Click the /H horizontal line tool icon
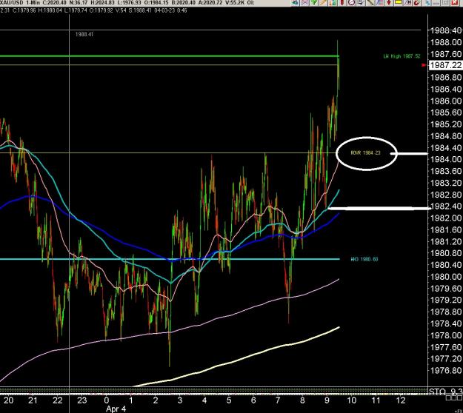 (407, 2)
